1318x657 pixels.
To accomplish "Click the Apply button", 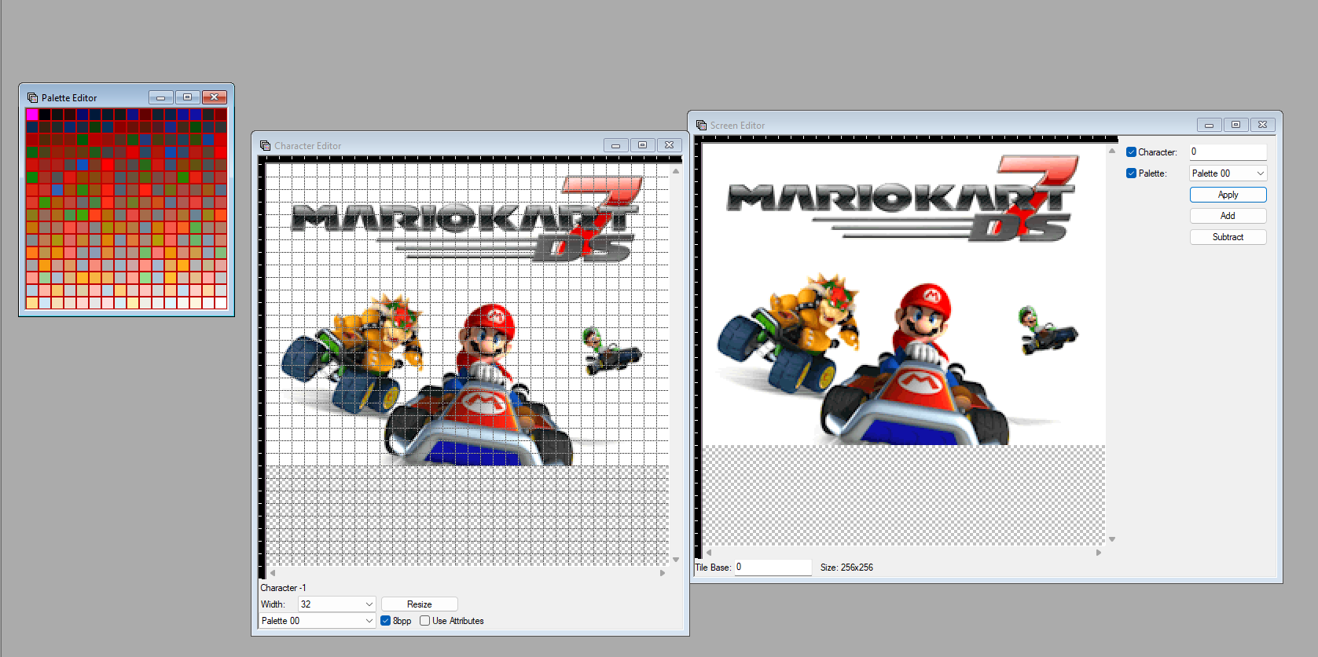I will pos(1228,195).
